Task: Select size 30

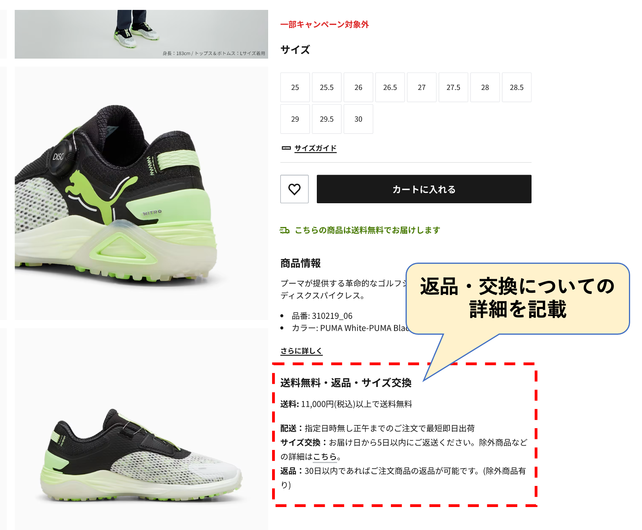Action: tap(358, 119)
